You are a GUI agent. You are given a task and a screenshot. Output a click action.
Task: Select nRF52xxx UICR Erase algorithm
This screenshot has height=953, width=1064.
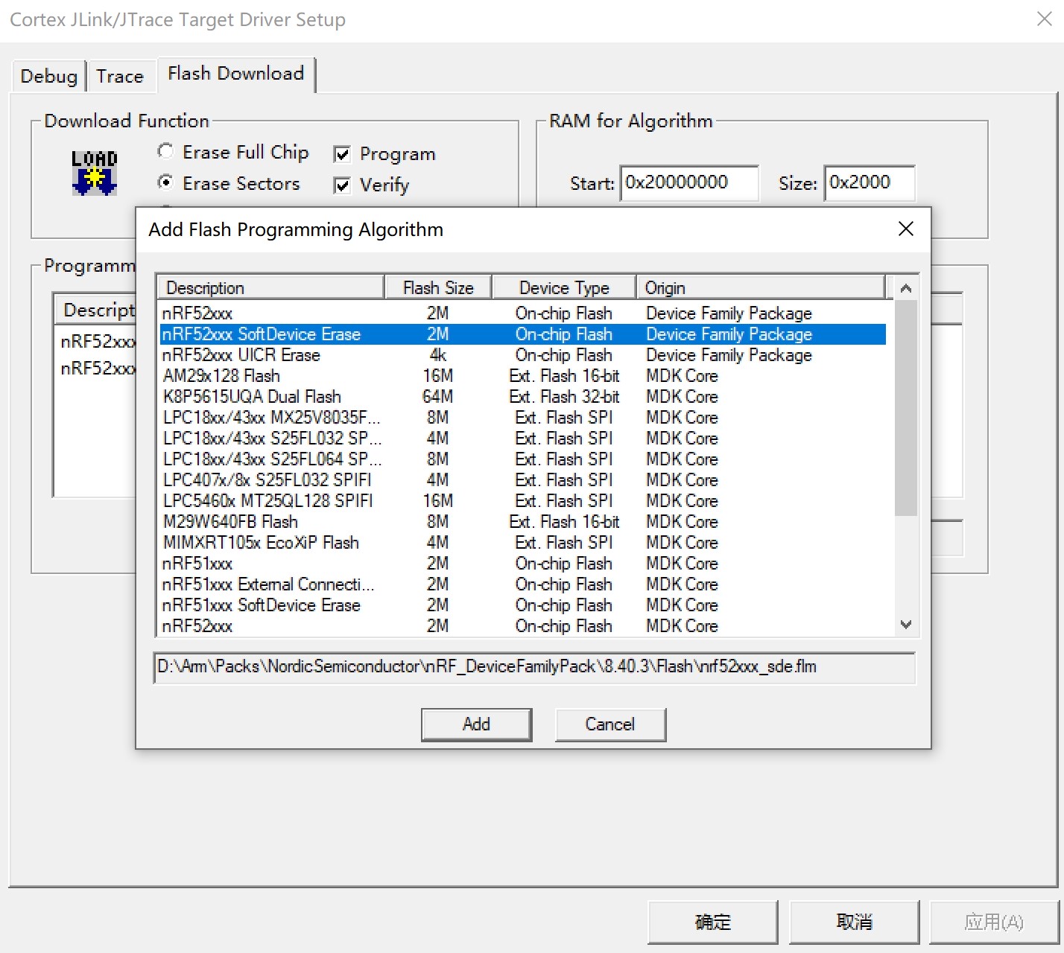pos(241,355)
